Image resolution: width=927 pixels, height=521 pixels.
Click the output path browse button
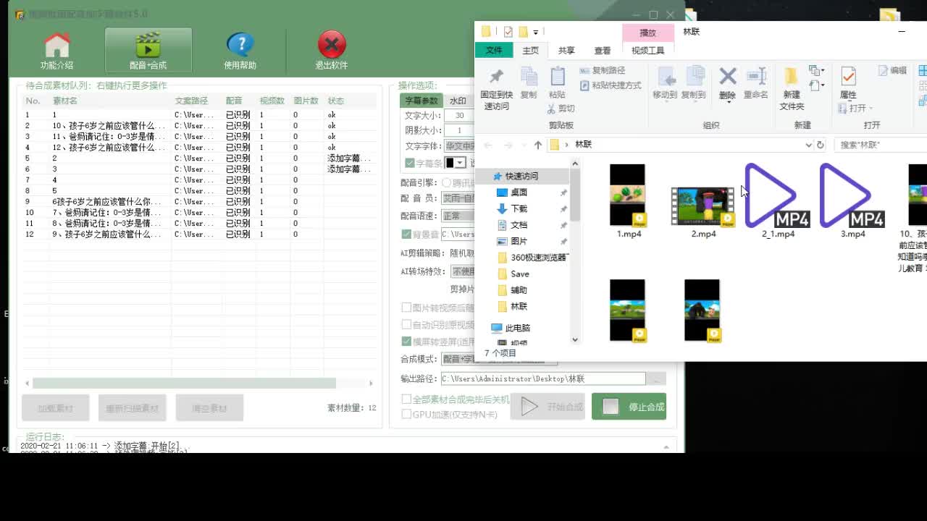(x=656, y=378)
